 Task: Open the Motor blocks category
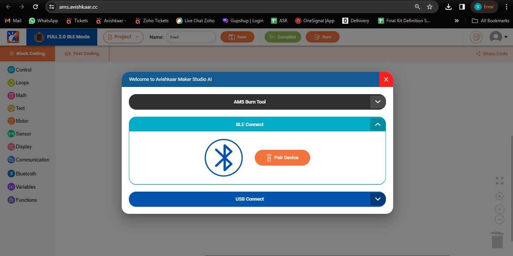pyautogui.click(x=18, y=121)
